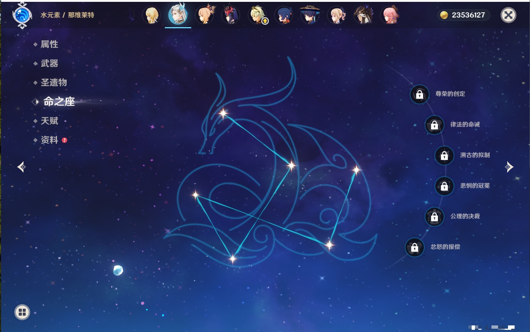Select the 公理的决裁 lock icon
Viewport: 530px width, 332px height.
[x=434, y=217]
